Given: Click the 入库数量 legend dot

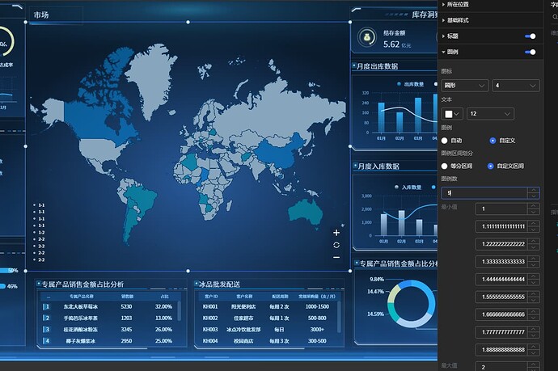Looking at the screenshot, I should pyautogui.click(x=396, y=187).
